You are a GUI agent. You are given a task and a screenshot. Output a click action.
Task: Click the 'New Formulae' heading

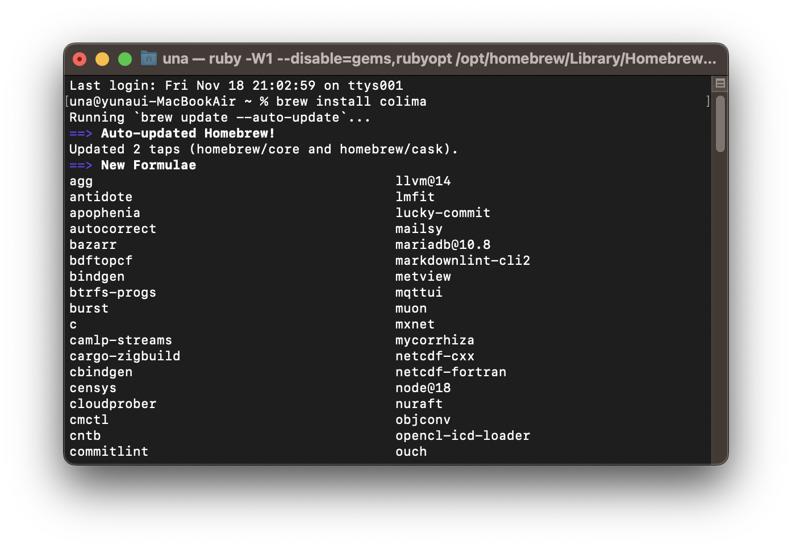click(148, 165)
